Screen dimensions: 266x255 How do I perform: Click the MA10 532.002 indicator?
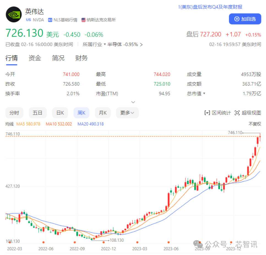click(59, 124)
